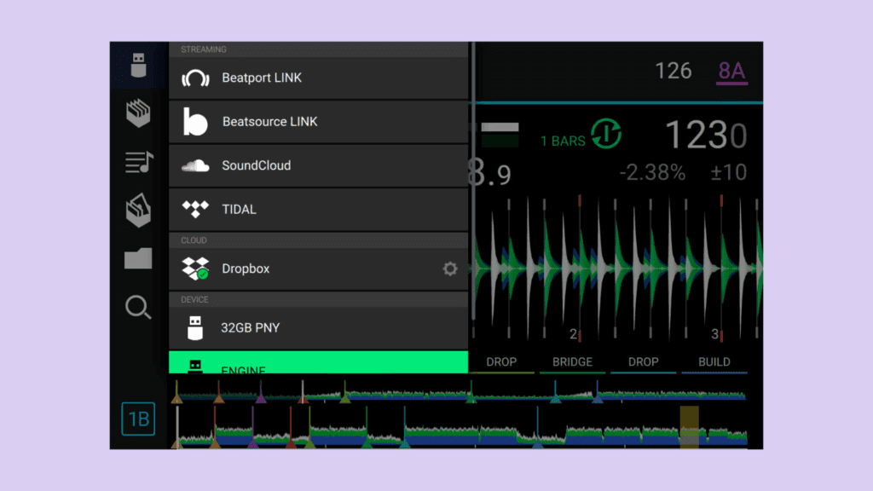The width and height of the screenshot is (873, 491).
Task: Choose SoundCloud streaming service
Action: pos(319,166)
